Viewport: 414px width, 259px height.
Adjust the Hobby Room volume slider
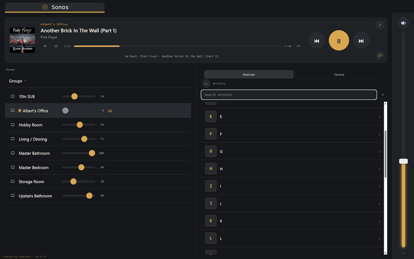coord(79,125)
